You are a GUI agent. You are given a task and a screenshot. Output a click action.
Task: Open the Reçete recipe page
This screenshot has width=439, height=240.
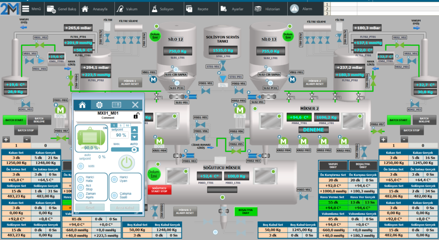(201, 9)
